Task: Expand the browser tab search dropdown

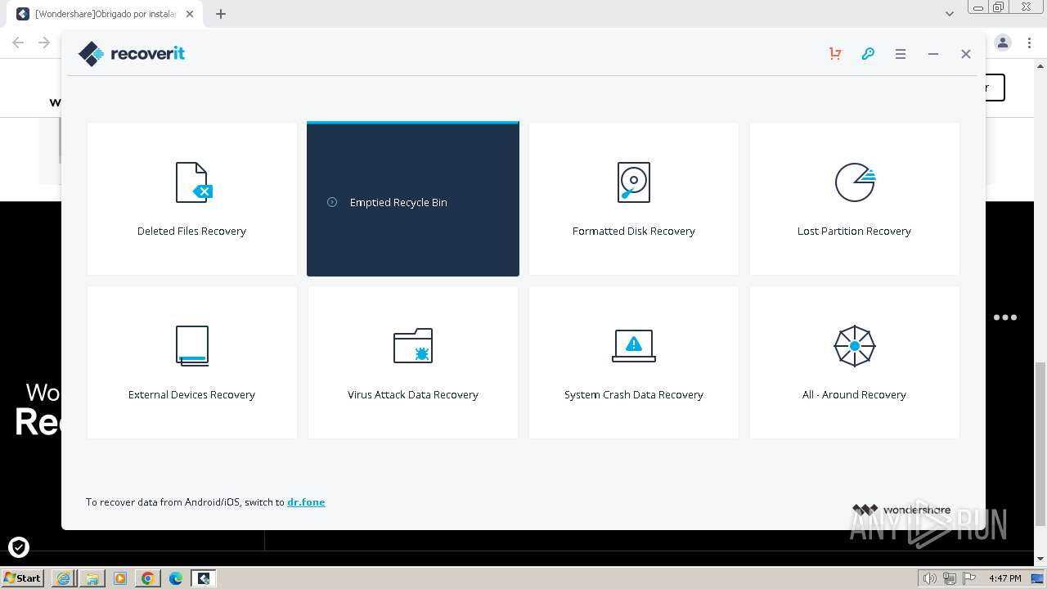Action: point(950,14)
